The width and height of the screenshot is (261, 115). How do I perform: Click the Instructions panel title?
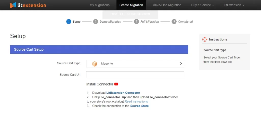(218, 39)
